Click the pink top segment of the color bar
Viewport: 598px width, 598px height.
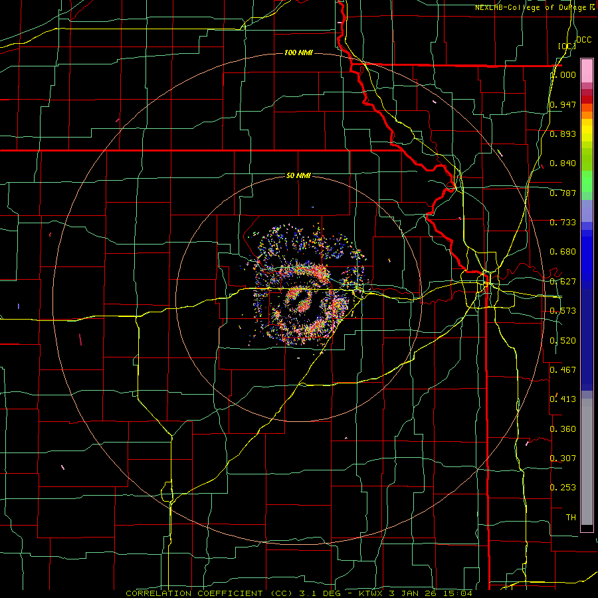[587, 70]
